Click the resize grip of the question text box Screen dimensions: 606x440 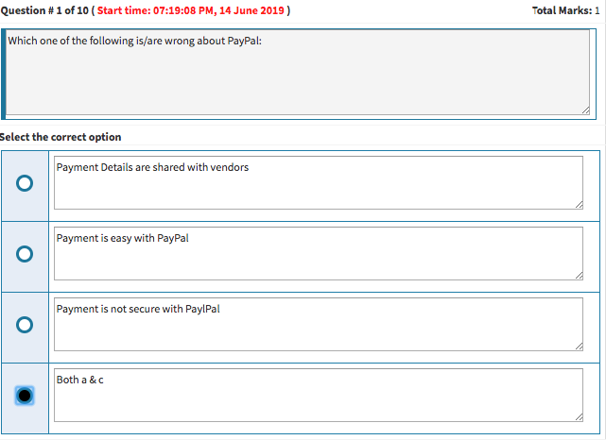coord(586,110)
